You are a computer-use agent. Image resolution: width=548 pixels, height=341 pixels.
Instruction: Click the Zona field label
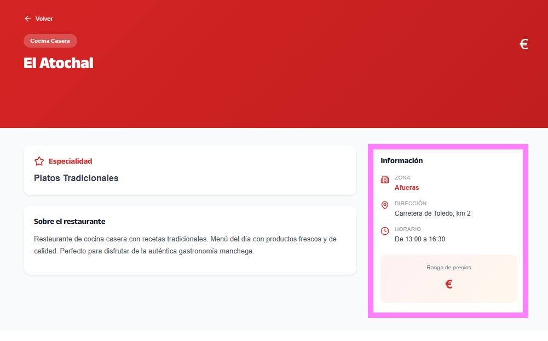[402, 178]
